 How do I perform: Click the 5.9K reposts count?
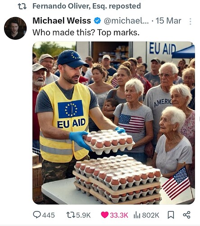tap(83, 215)
